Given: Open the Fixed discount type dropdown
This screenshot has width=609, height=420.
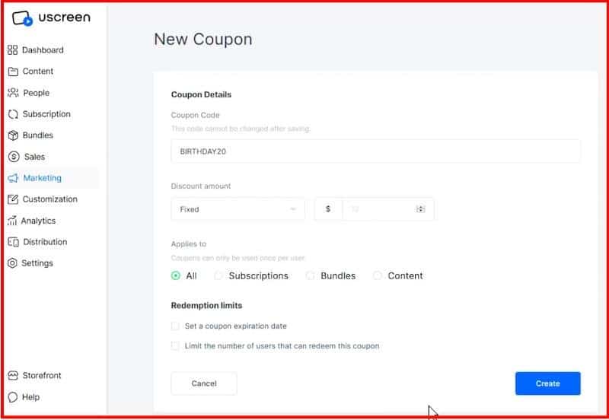Looking at the screenshot, I should click(238, 209).
